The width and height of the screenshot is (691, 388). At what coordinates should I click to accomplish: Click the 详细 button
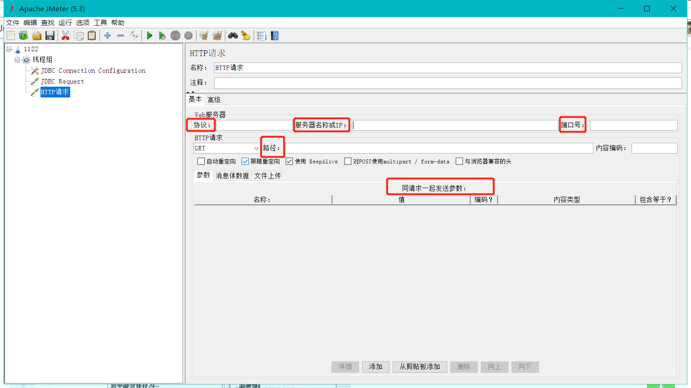(x=345, y=367)
